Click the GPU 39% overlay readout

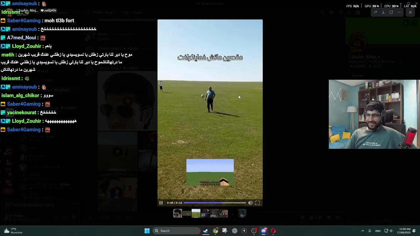click(372, 6)
